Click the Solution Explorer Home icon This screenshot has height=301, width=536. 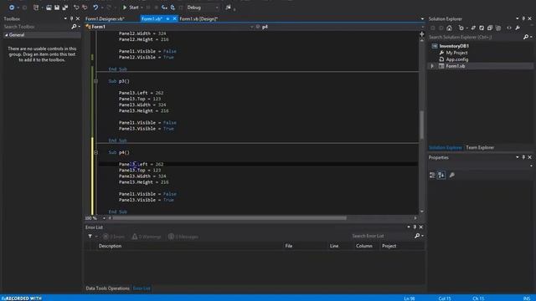point(449,28)
